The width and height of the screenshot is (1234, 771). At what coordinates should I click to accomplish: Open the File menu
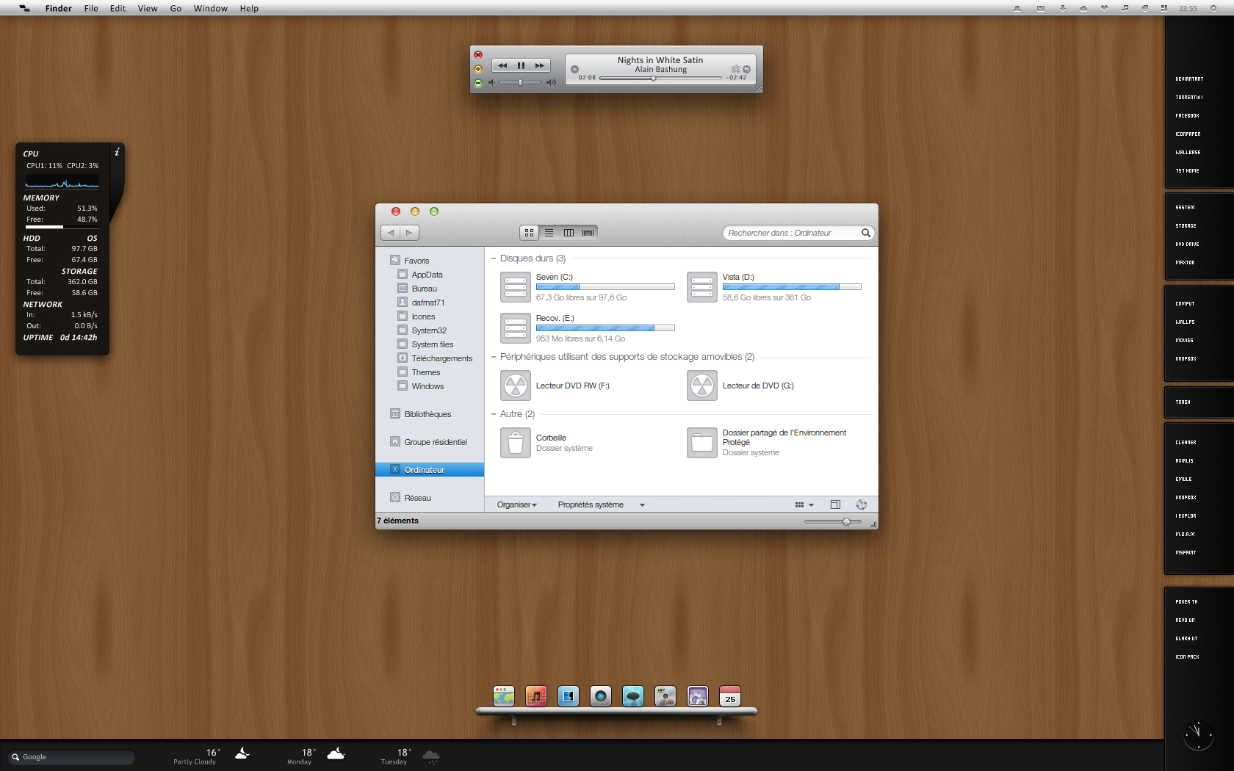coord(91,9)
